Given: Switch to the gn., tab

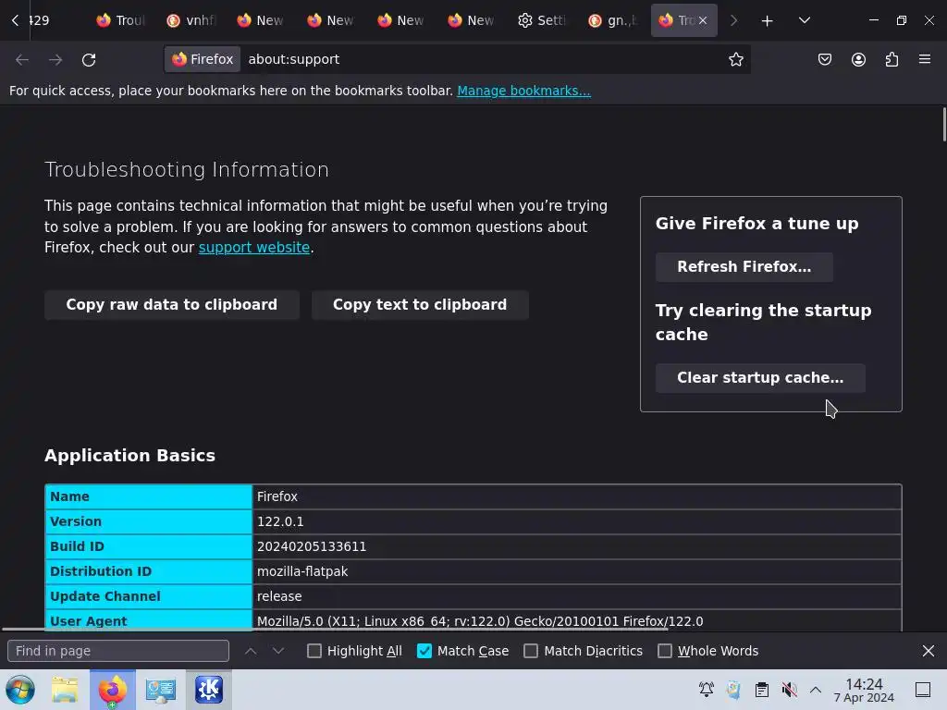Looking at the screenshot, I should (612, 20).
